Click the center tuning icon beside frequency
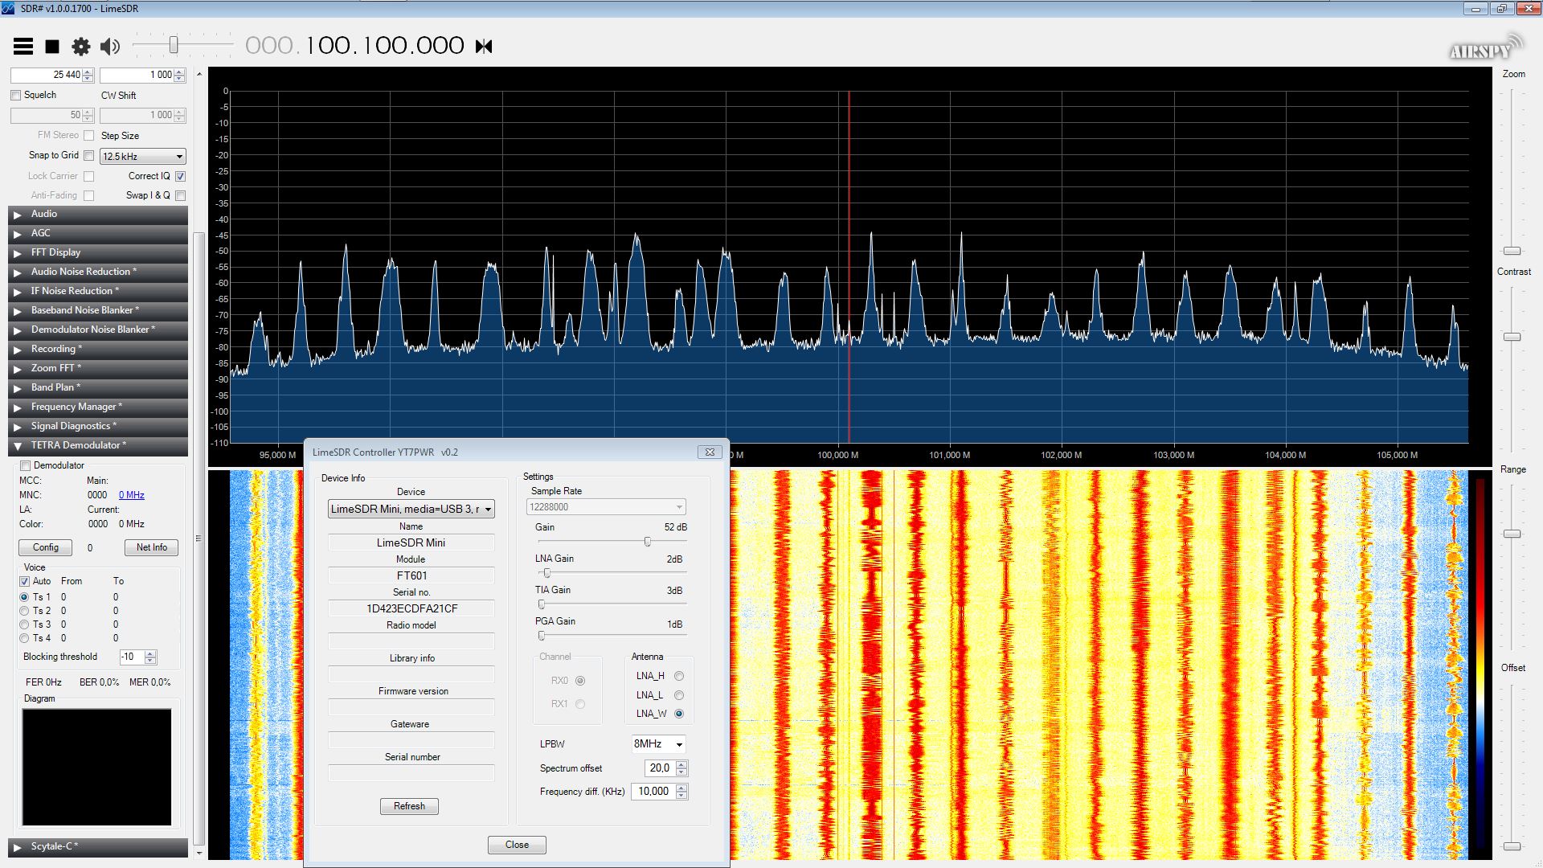Screen dimensions: 1543x868 pyautogui.click(x=484, y=47)
